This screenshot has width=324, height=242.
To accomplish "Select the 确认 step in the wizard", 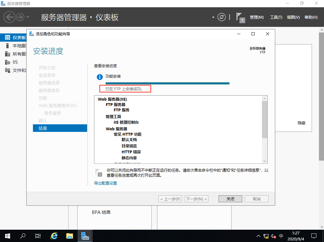I will pyautogui.click(x=43, y=121).
